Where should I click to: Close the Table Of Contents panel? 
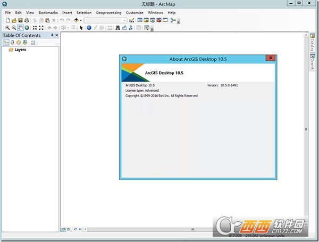point(57,35)
